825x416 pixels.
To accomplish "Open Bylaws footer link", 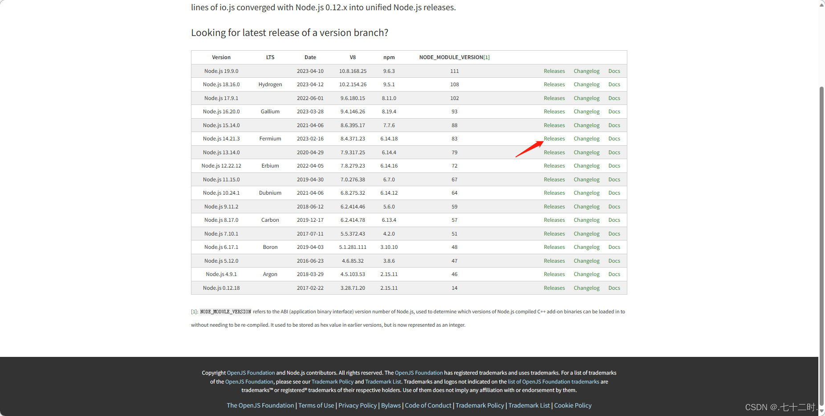I will 391,405.
